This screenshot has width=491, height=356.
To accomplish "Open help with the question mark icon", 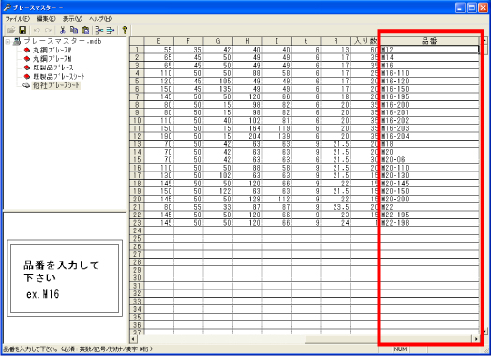I will 125,30.
